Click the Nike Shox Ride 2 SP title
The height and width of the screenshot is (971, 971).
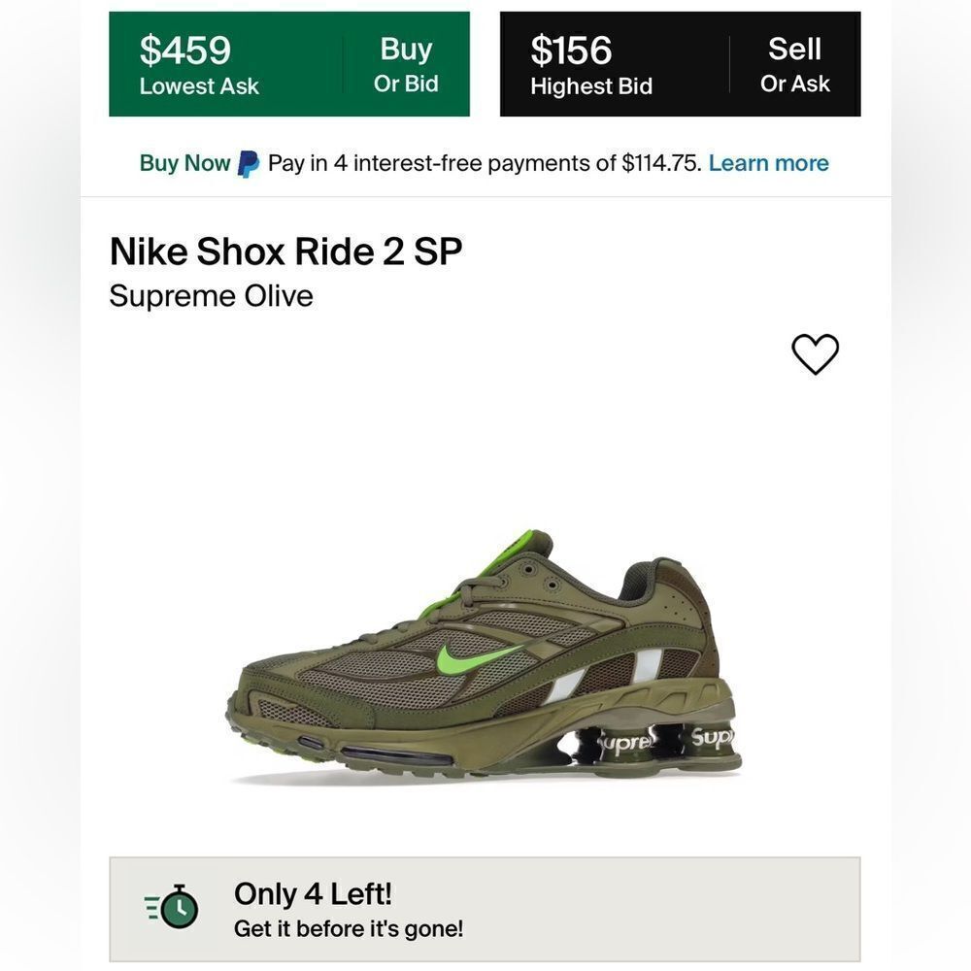[x=286, y=251]
